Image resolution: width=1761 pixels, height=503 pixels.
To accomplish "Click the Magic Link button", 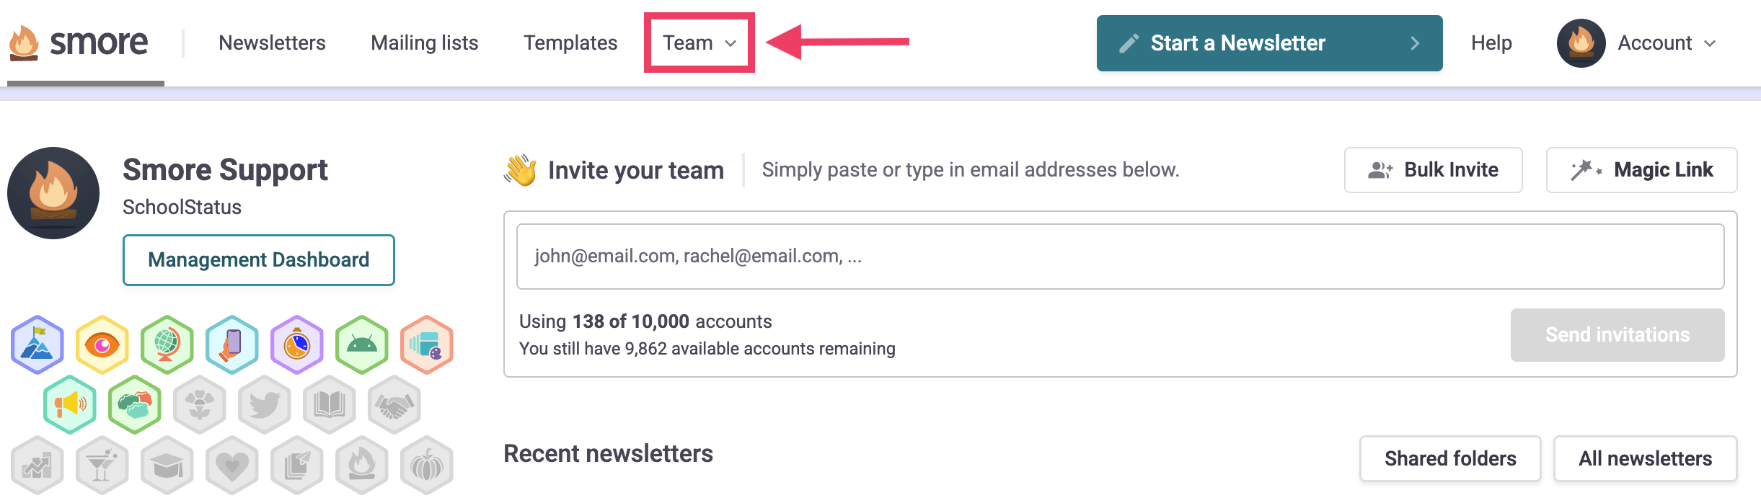I will (x=1641, y=170).
